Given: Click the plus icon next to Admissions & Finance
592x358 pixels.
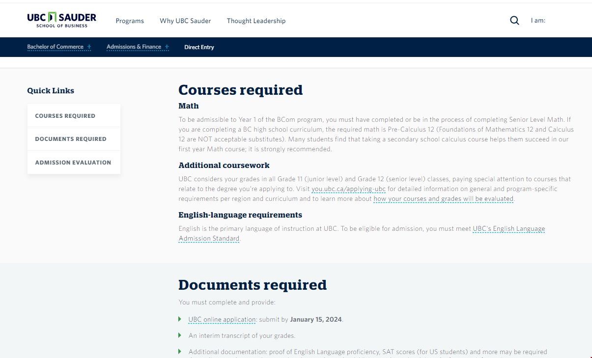Looking at the screenshot, I should [167, 47].
